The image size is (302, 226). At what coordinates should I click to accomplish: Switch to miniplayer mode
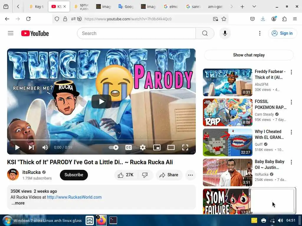pyautogui.click(x=157, y=147)
